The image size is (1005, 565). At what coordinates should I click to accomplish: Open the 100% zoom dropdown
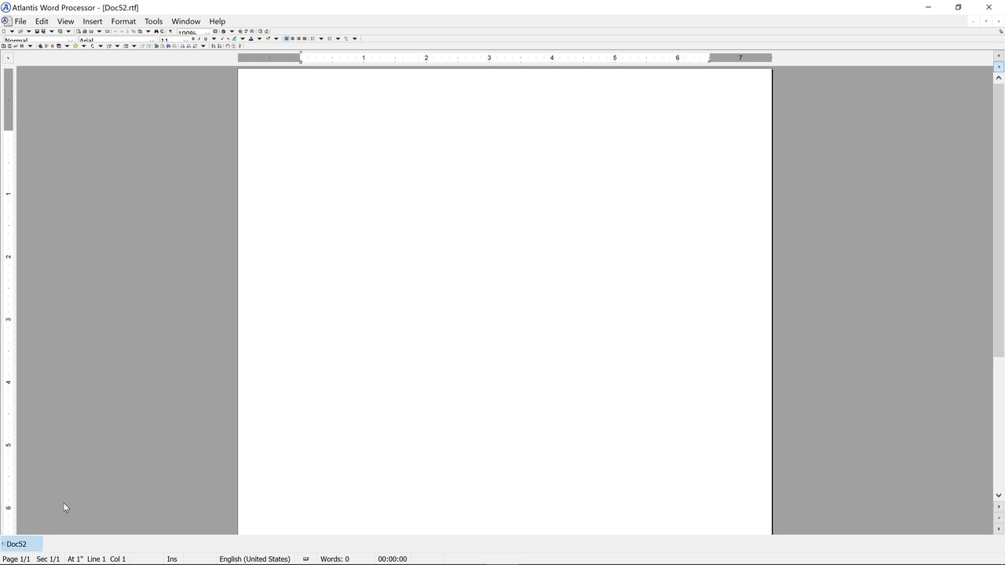[x=206, y=33]
